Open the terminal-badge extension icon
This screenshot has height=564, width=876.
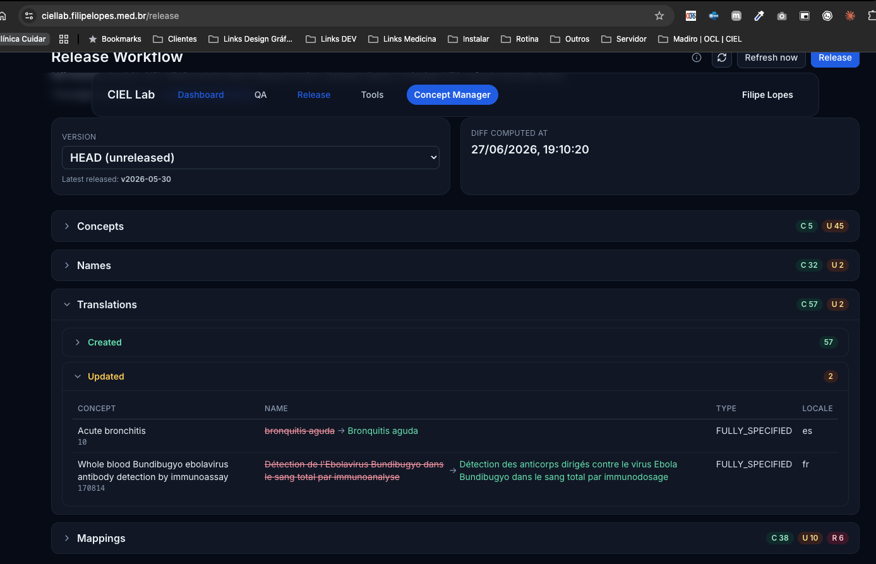[827, 16]
